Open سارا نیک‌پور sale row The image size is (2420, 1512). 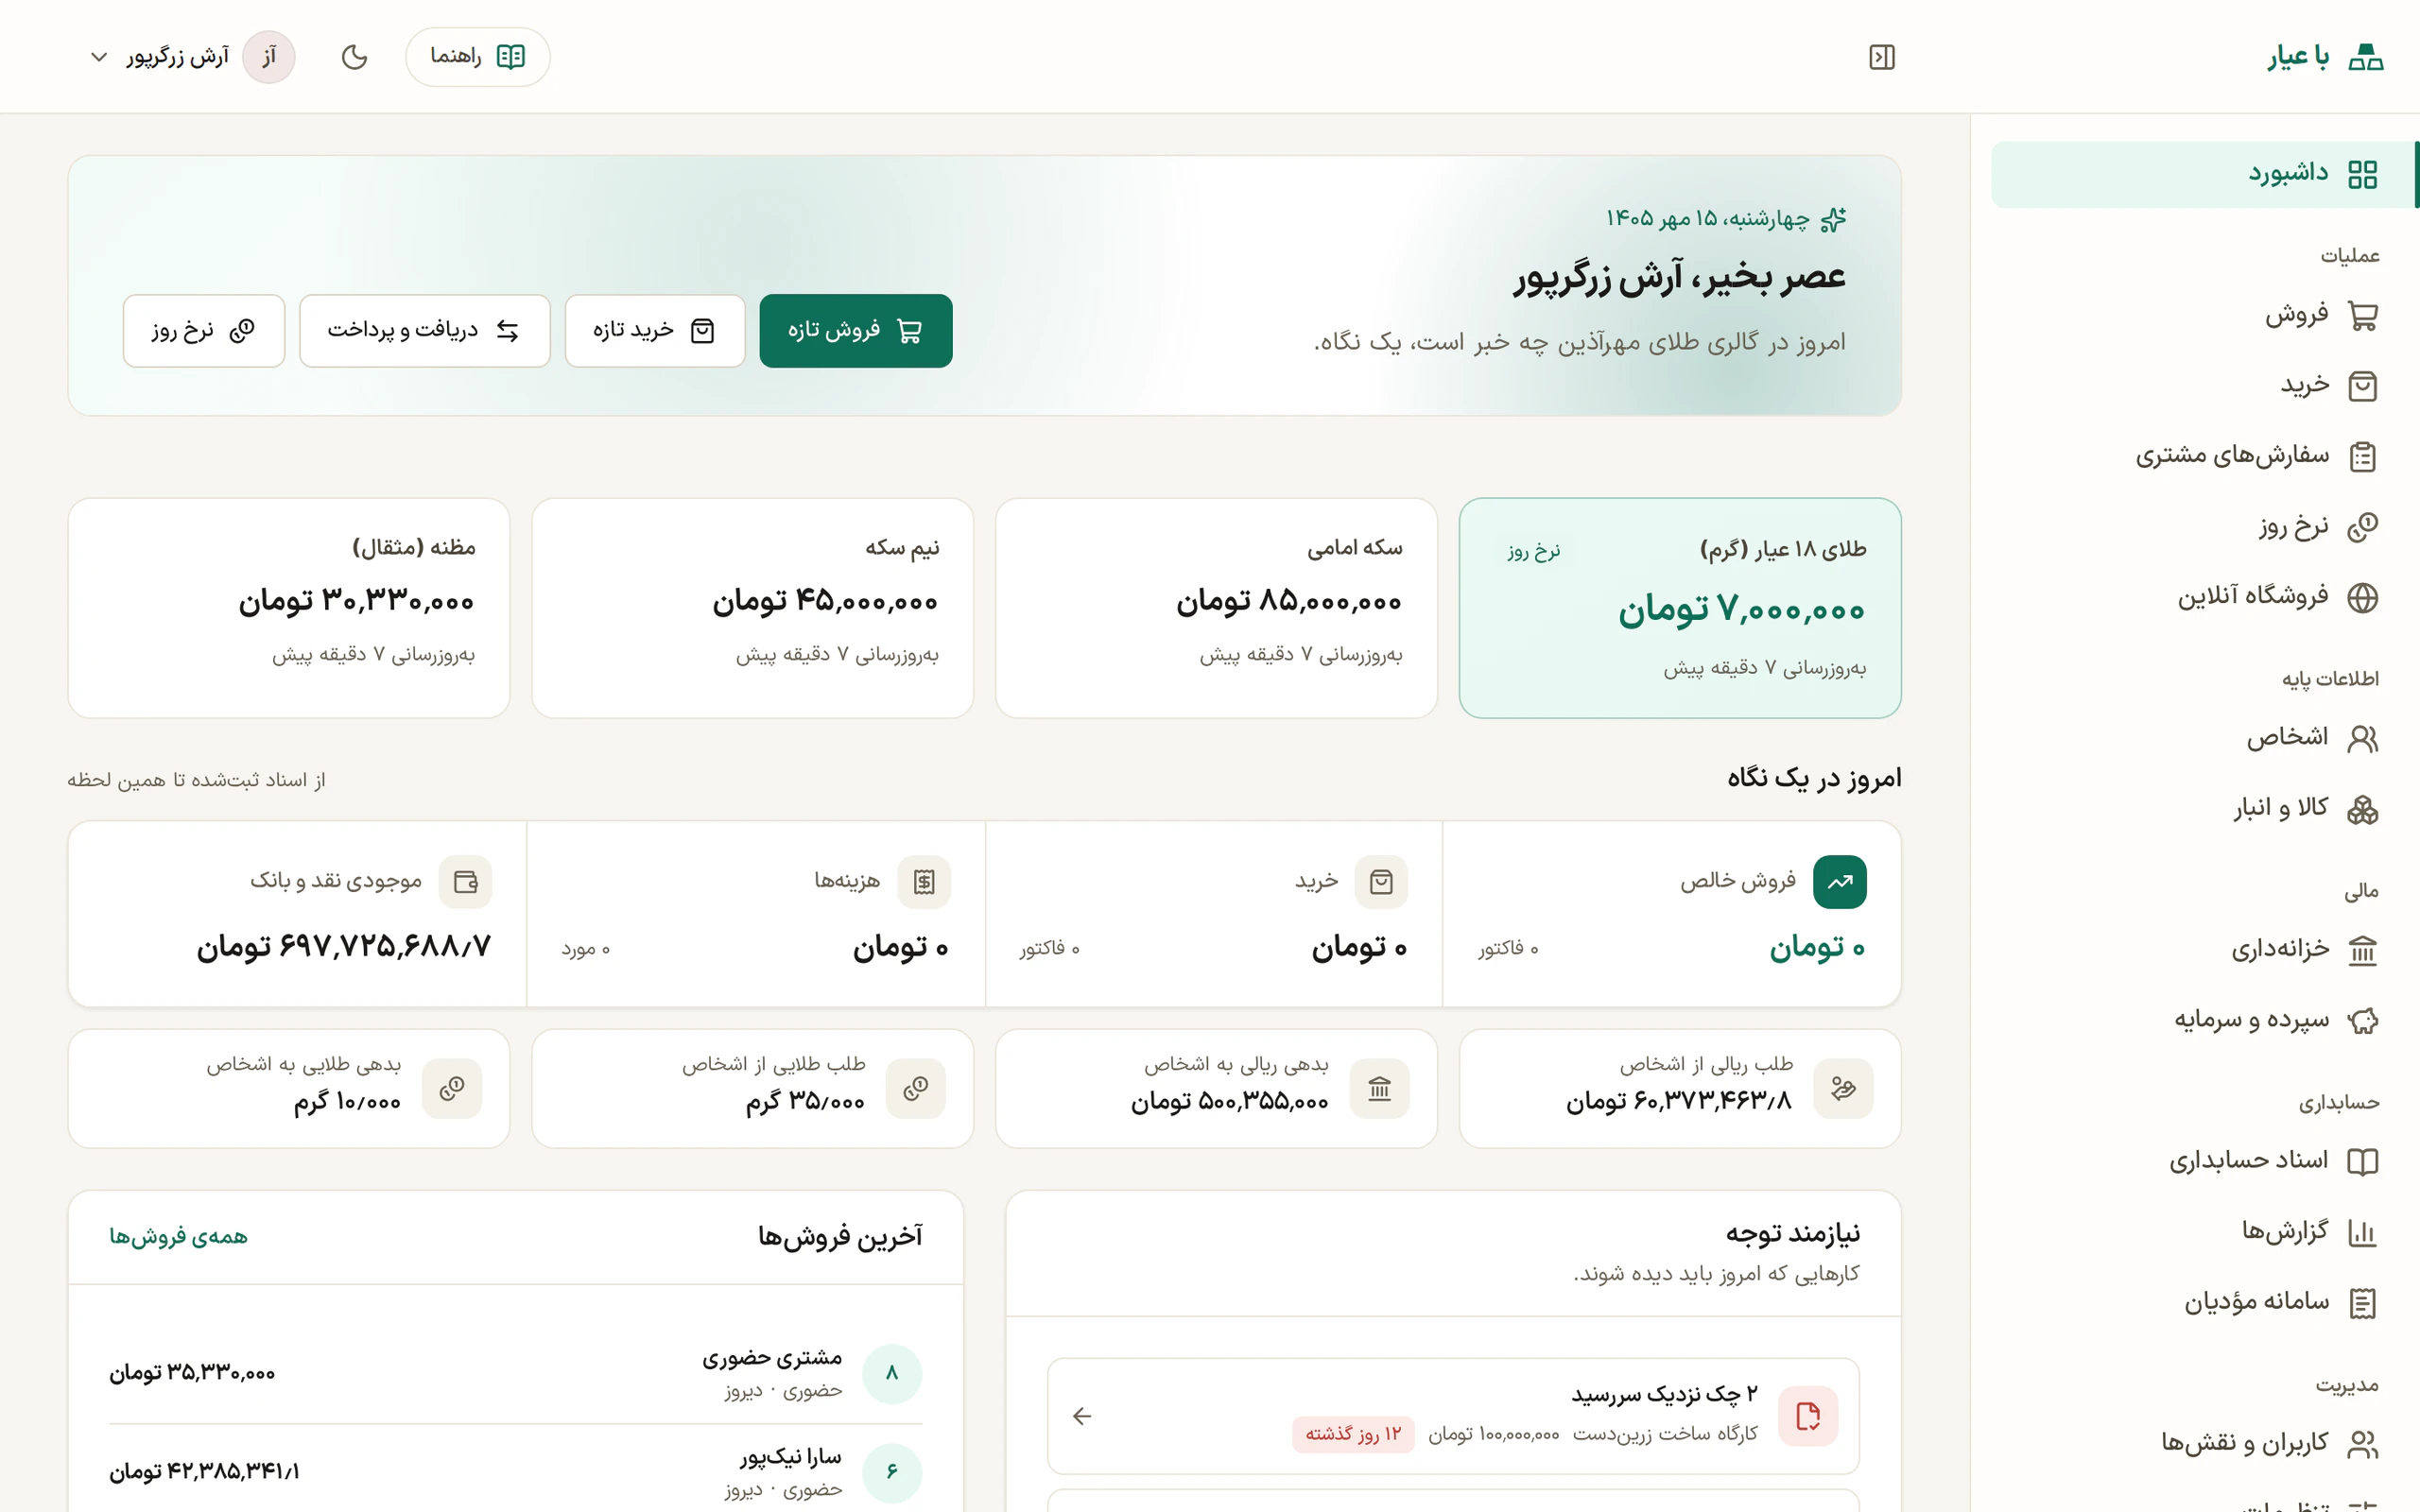tap(515, 1472)
